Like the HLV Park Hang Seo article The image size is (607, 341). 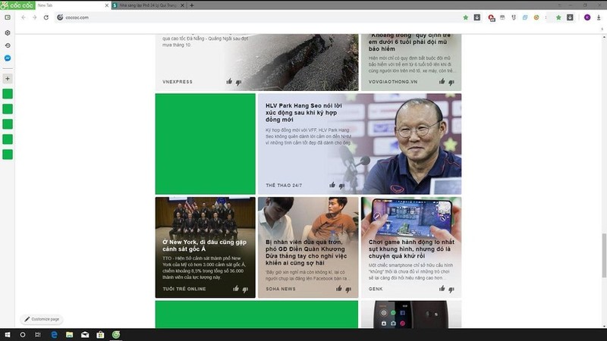(332, 185)
